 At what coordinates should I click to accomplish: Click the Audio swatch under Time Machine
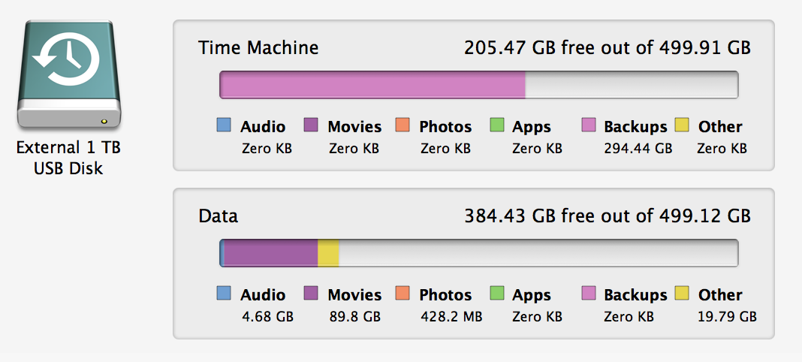tap(223, 125)
